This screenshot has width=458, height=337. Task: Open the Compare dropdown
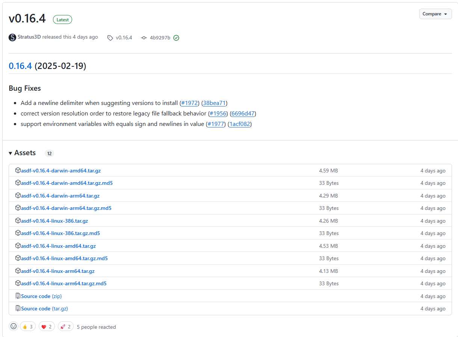pyautogui.click(x=435, y=13)
